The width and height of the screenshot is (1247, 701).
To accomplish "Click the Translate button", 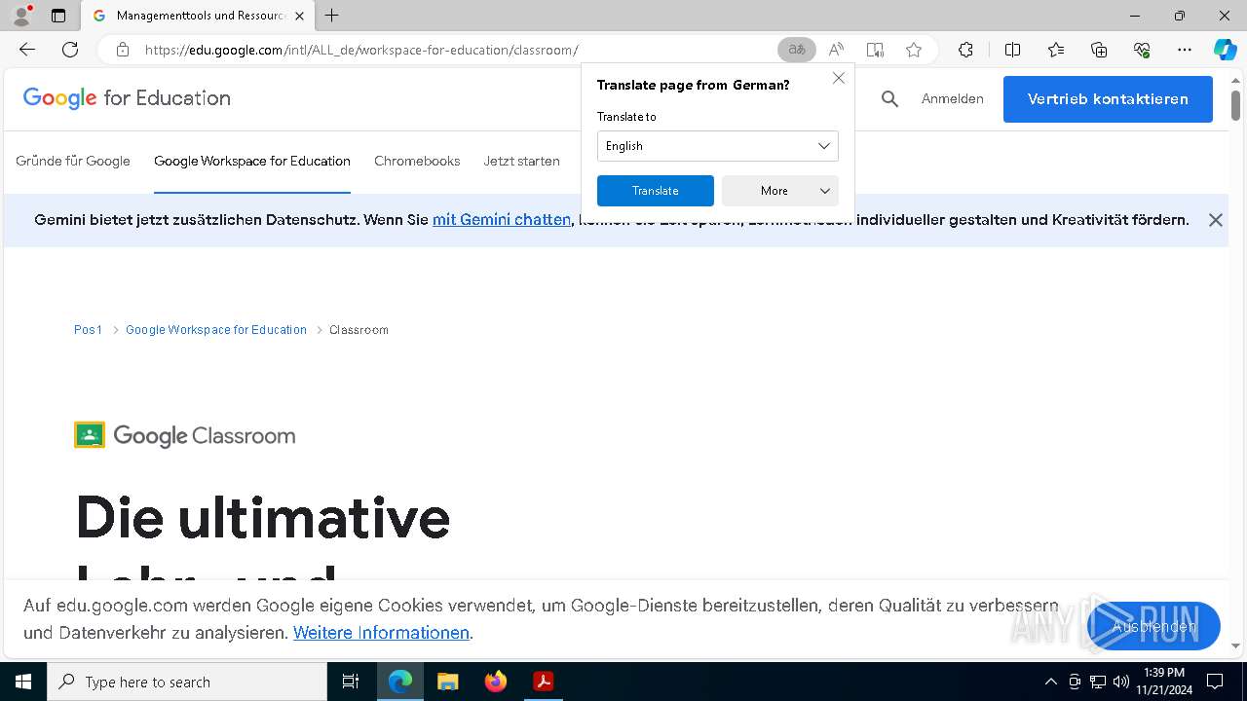I will pos(656,191).
